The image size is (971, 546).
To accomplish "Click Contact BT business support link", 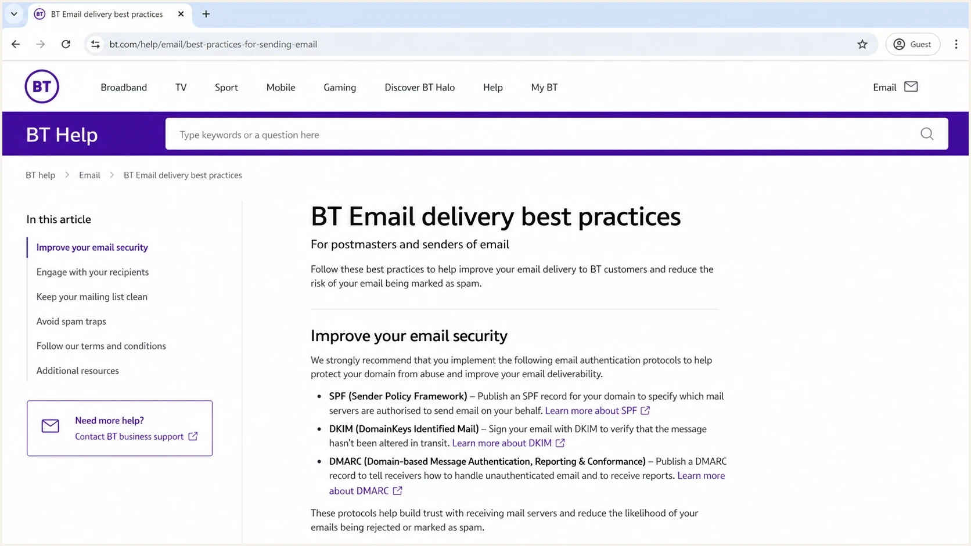I will point(129,436).
